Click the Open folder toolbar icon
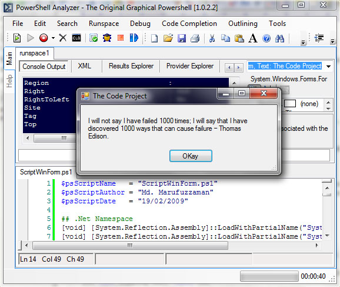Screen dimensions: 340x287 tap(168, 38)
